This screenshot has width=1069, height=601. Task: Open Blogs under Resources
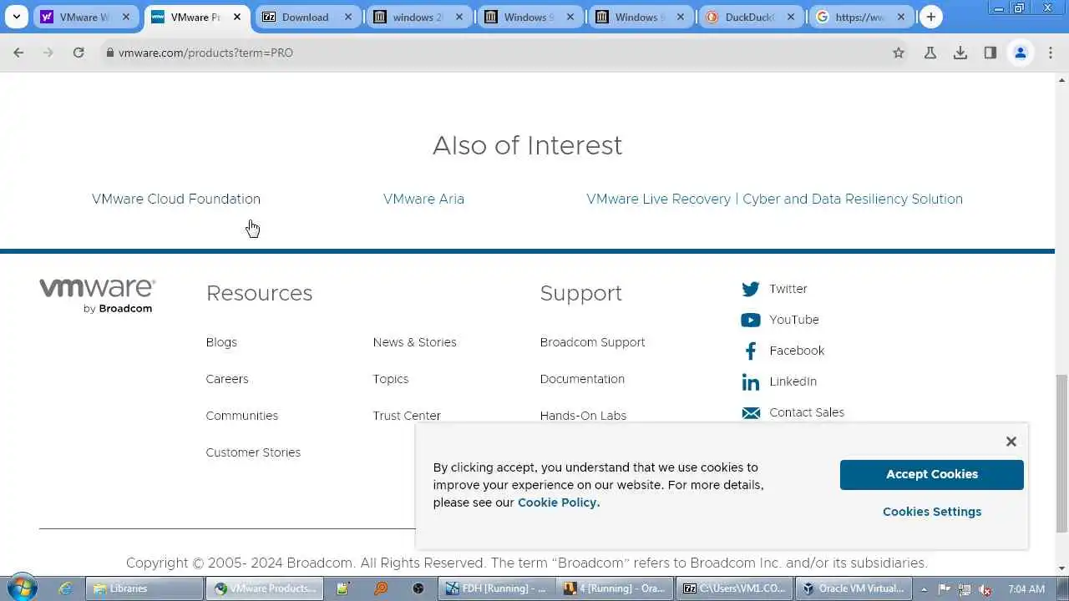221,342
